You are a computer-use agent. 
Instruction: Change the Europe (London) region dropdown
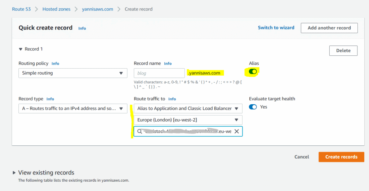point(188,120)
